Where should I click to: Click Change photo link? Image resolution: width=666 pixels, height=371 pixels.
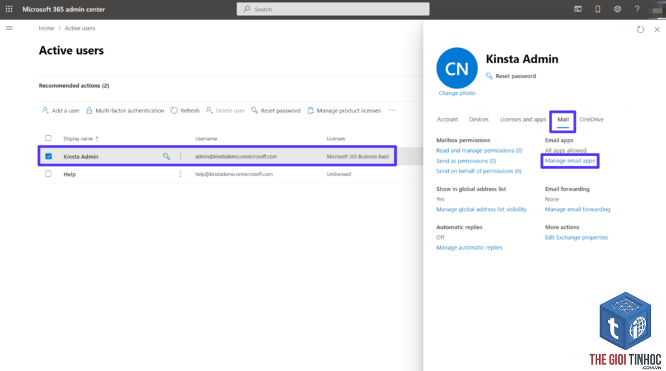click(x=457, y=93)
